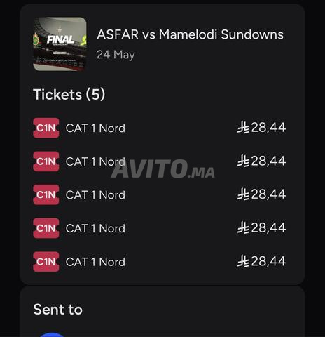This screenshot has width=325, height=337.
Task: Tap the first C1N ticket badge
Action: pos(46,128)
